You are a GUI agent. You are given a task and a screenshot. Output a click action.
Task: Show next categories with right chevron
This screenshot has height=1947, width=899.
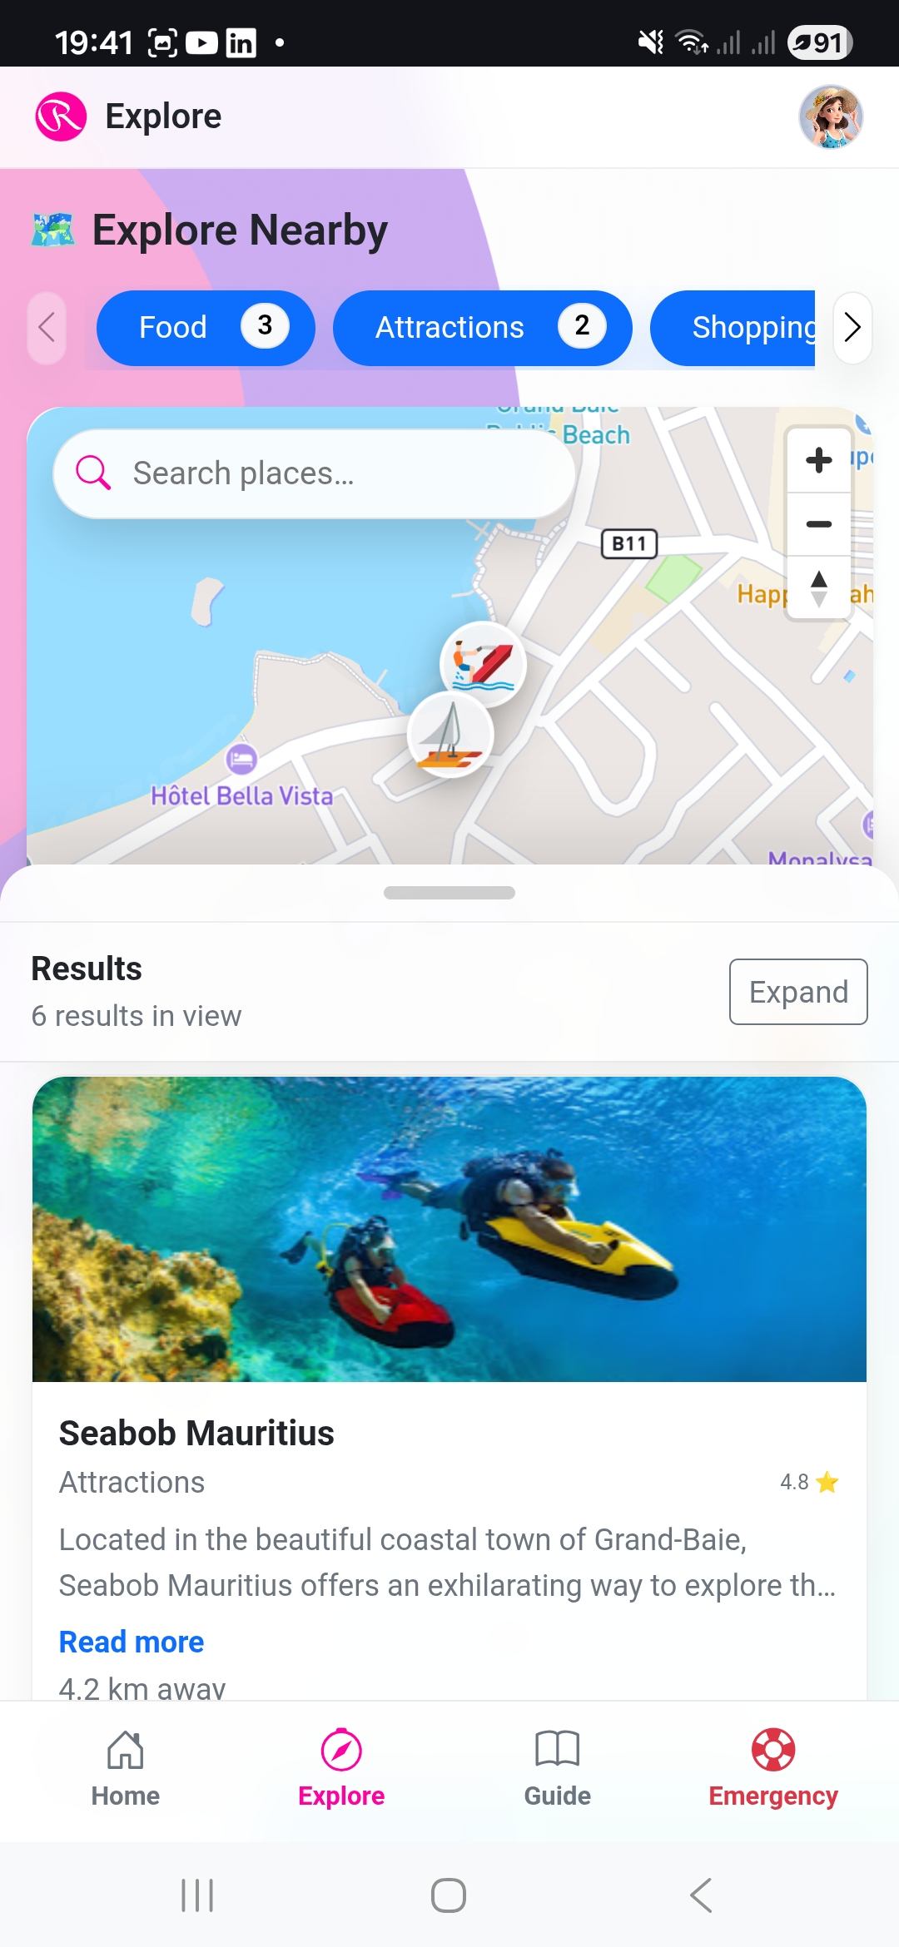(852, 328)
